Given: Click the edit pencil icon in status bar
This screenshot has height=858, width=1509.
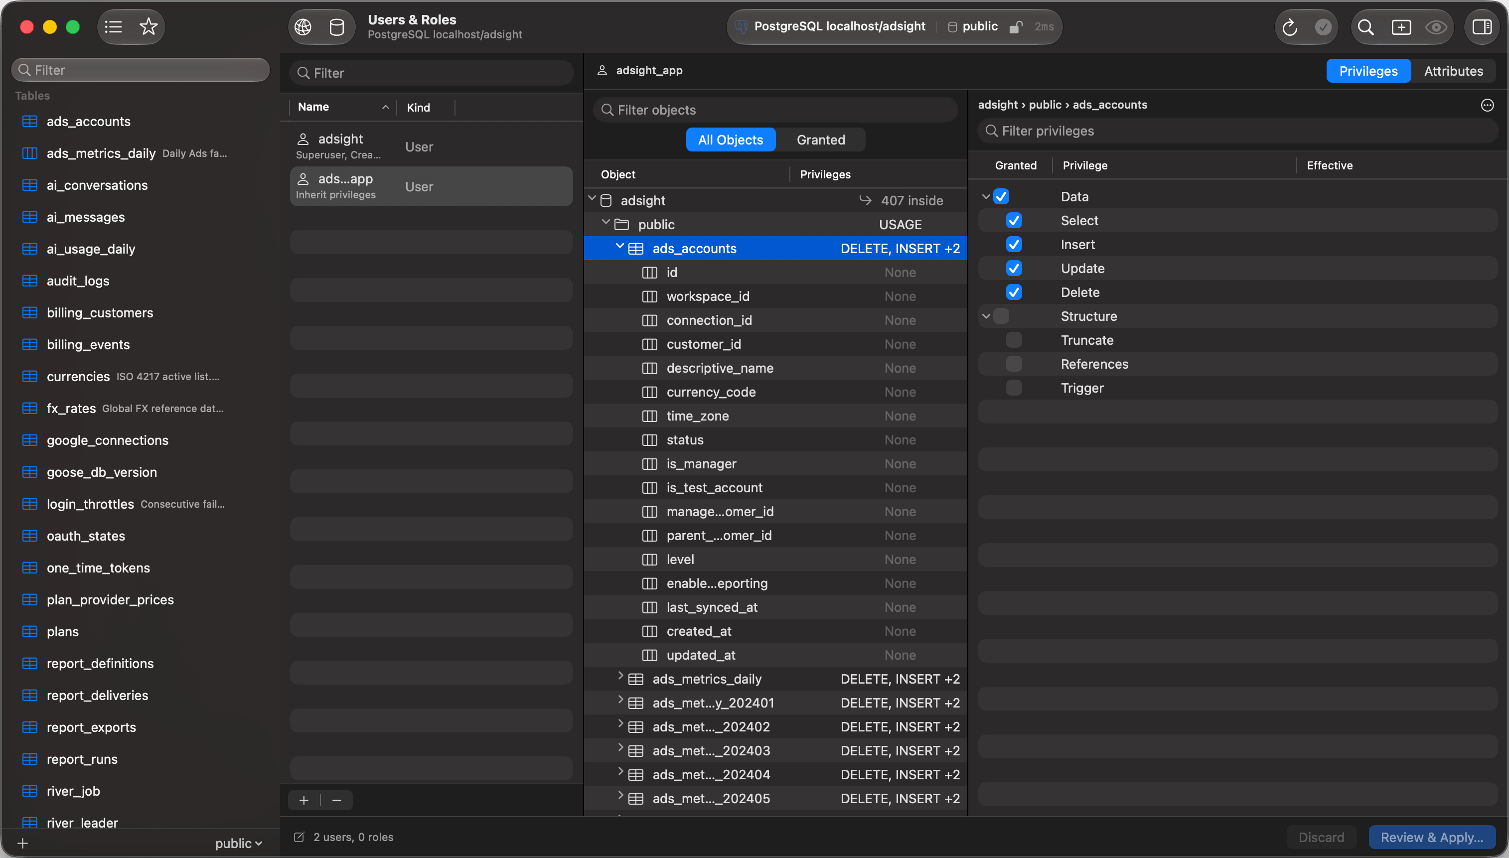Looking at the screenshot, I should click(300, 837).
